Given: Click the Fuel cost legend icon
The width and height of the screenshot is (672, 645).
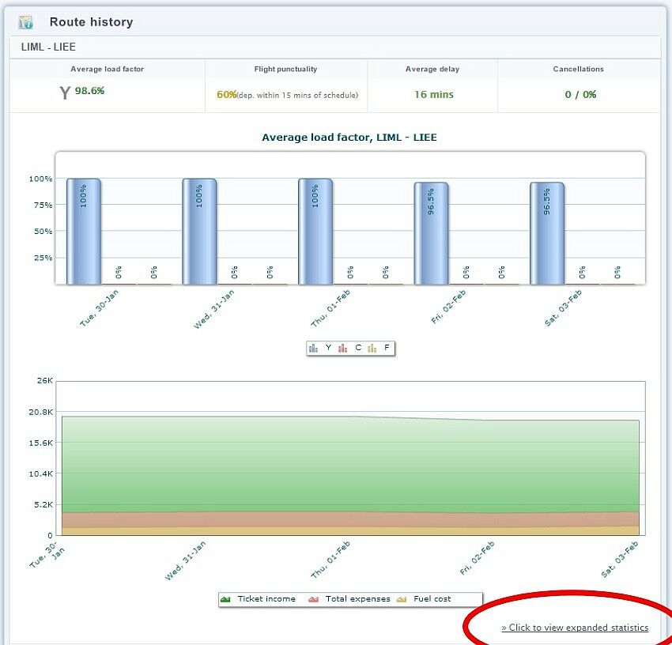Looking at the screenshot, I should (x=401, y=599).
